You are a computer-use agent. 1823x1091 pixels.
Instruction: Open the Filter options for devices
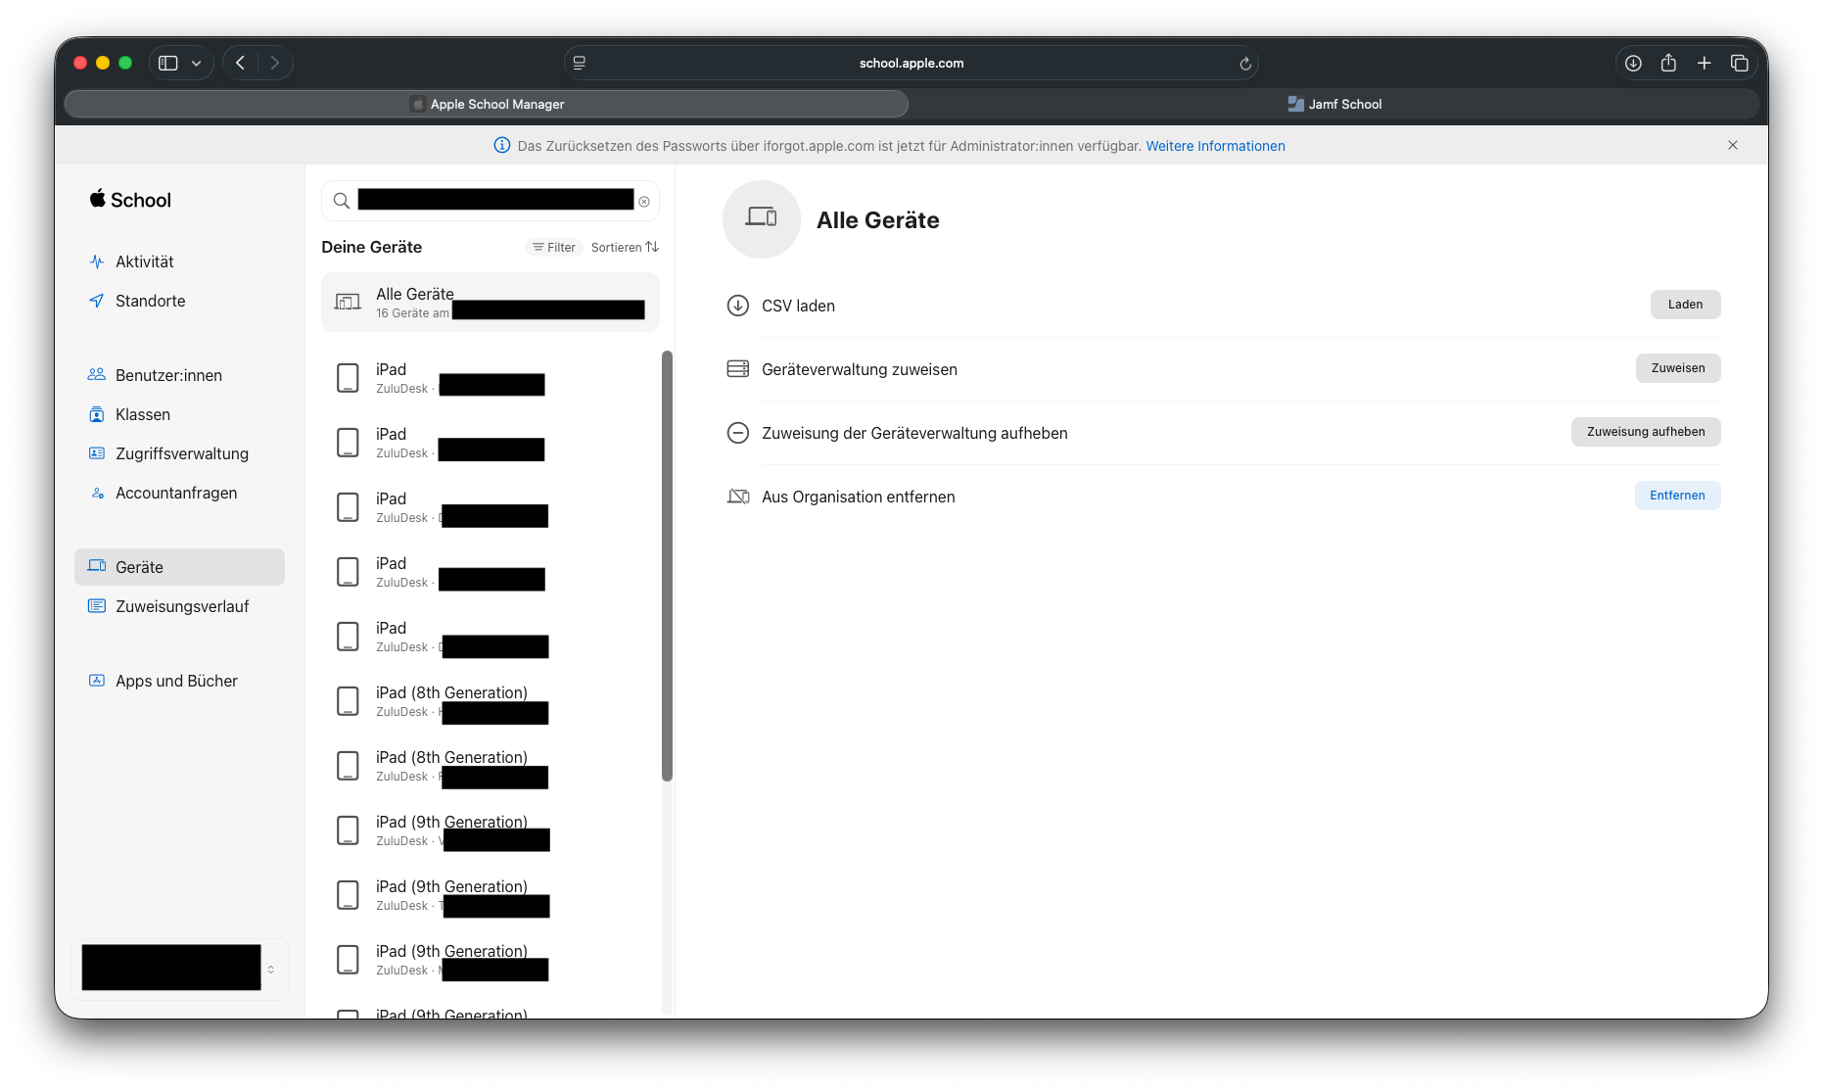[554, 248]
